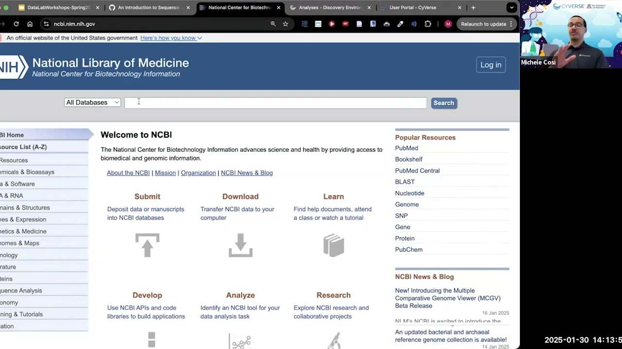Open the red play-button extension icon
This screenshot has width=622, height=349.
(x=332, y=24)
